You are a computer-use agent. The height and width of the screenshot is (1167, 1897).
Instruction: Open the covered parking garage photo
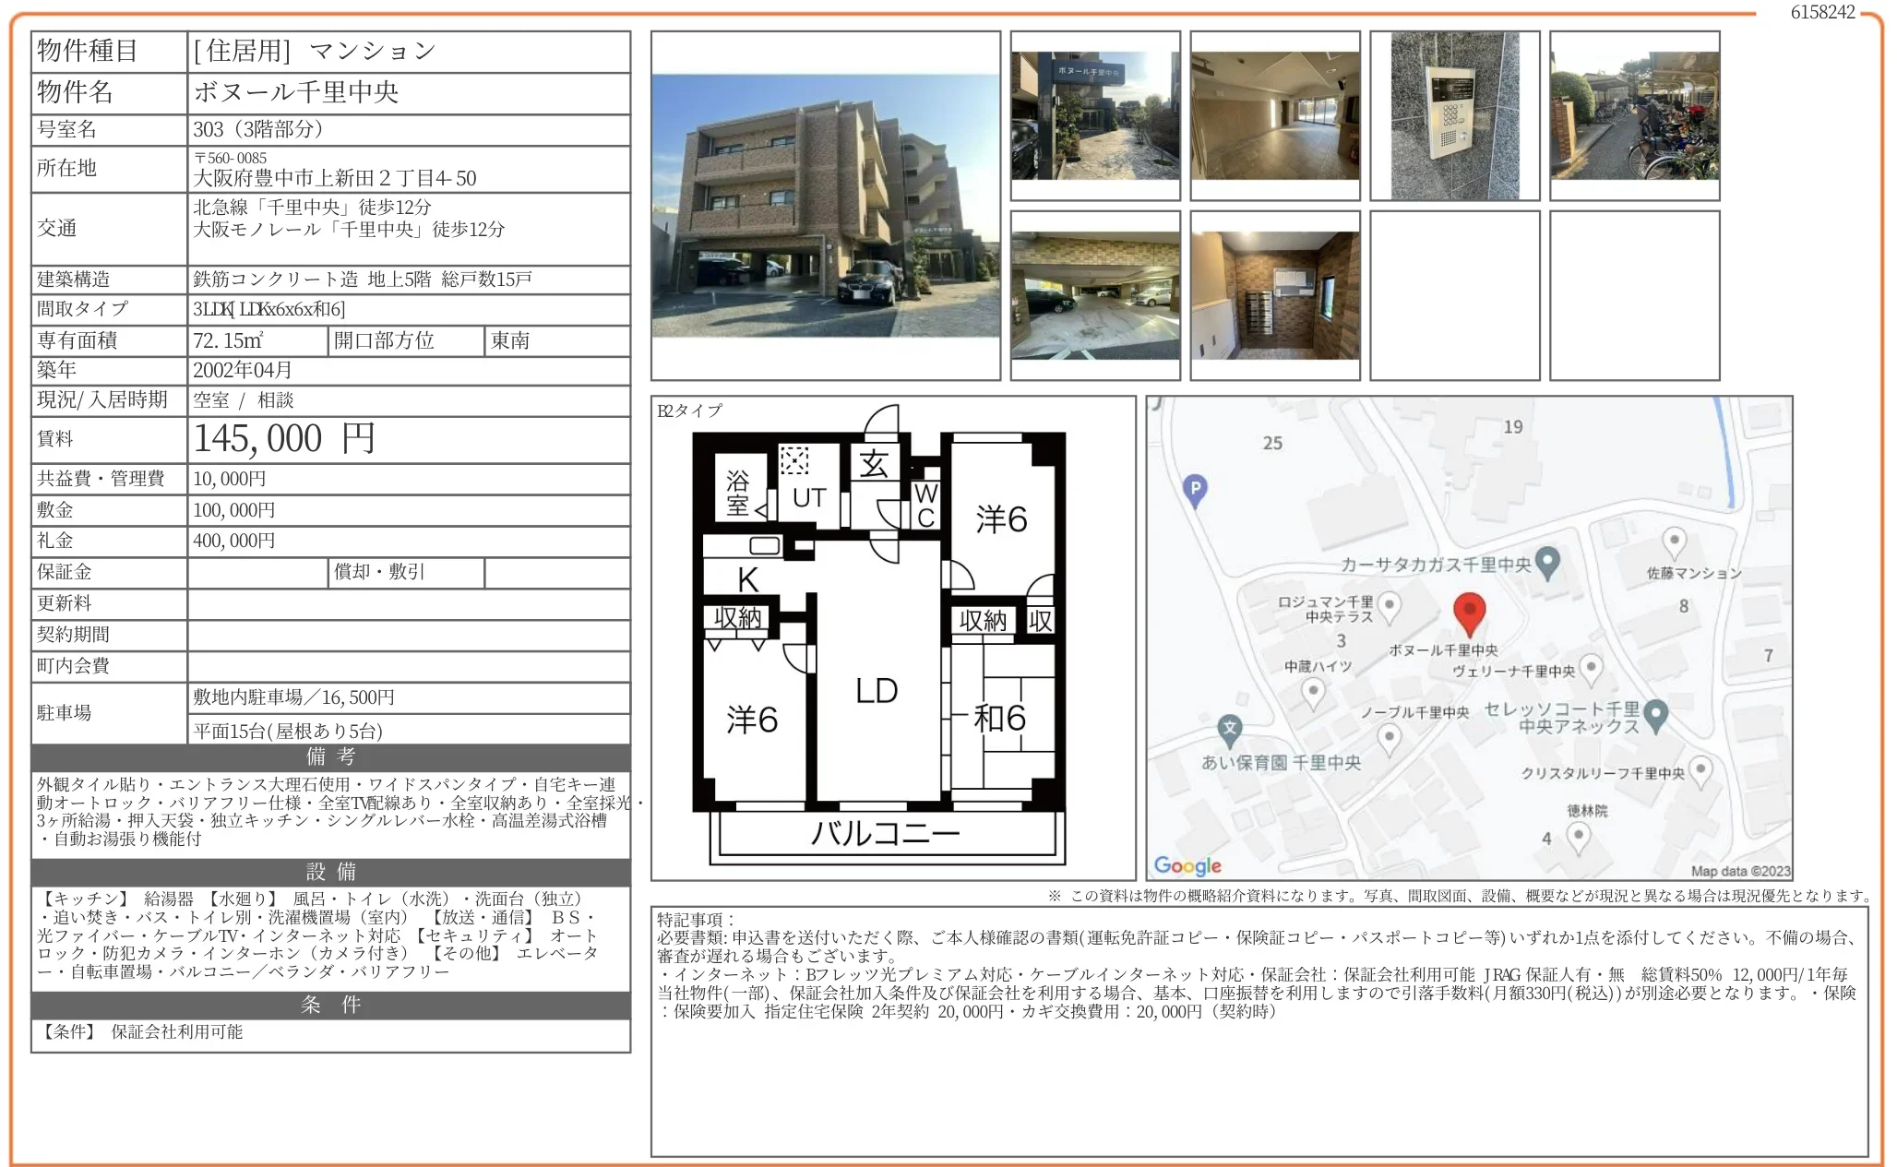click(1095, 295)
